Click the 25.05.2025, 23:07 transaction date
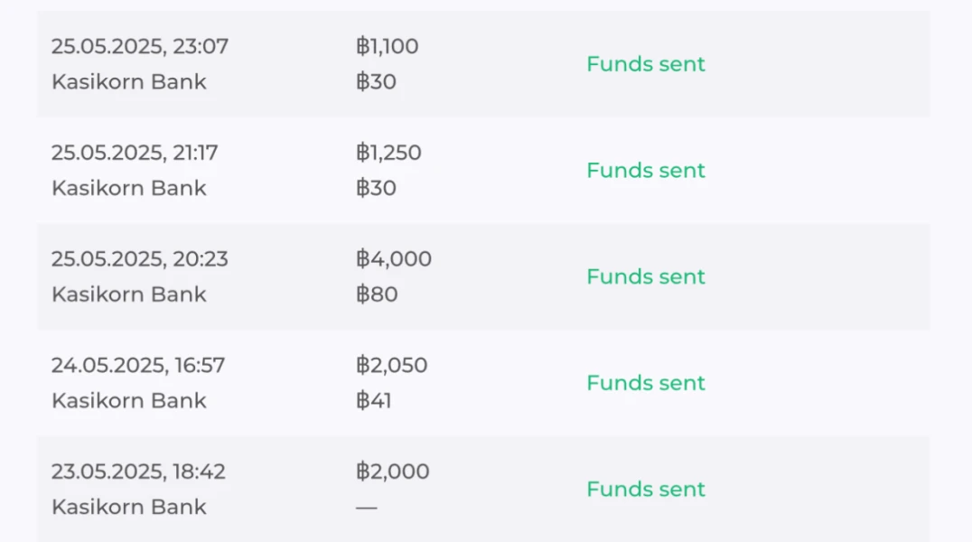Screen dimensions: 972x542 point(139,46)
